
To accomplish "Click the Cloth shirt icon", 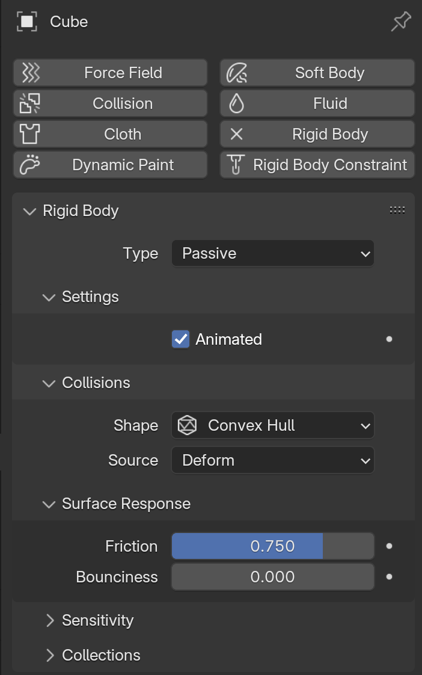I will [x=30, y=134].
